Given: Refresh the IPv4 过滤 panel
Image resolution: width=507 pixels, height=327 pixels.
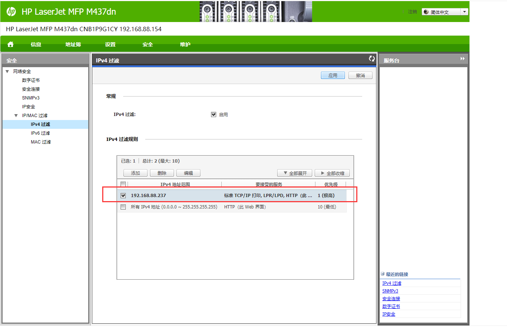Looking at the screenshot, I should [x=372, y=59].
